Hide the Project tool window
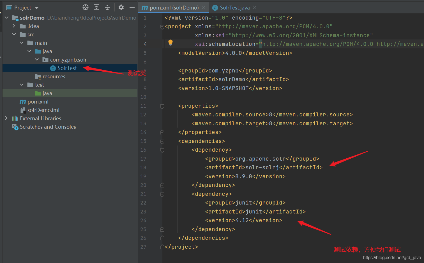The height and width of the screenshot is (263, 424). pos(132,8)
